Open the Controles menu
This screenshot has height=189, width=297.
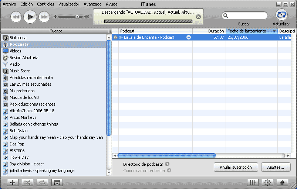(x=45, y=4)
